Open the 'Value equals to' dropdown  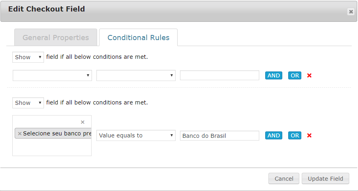(x=136, y=135)
